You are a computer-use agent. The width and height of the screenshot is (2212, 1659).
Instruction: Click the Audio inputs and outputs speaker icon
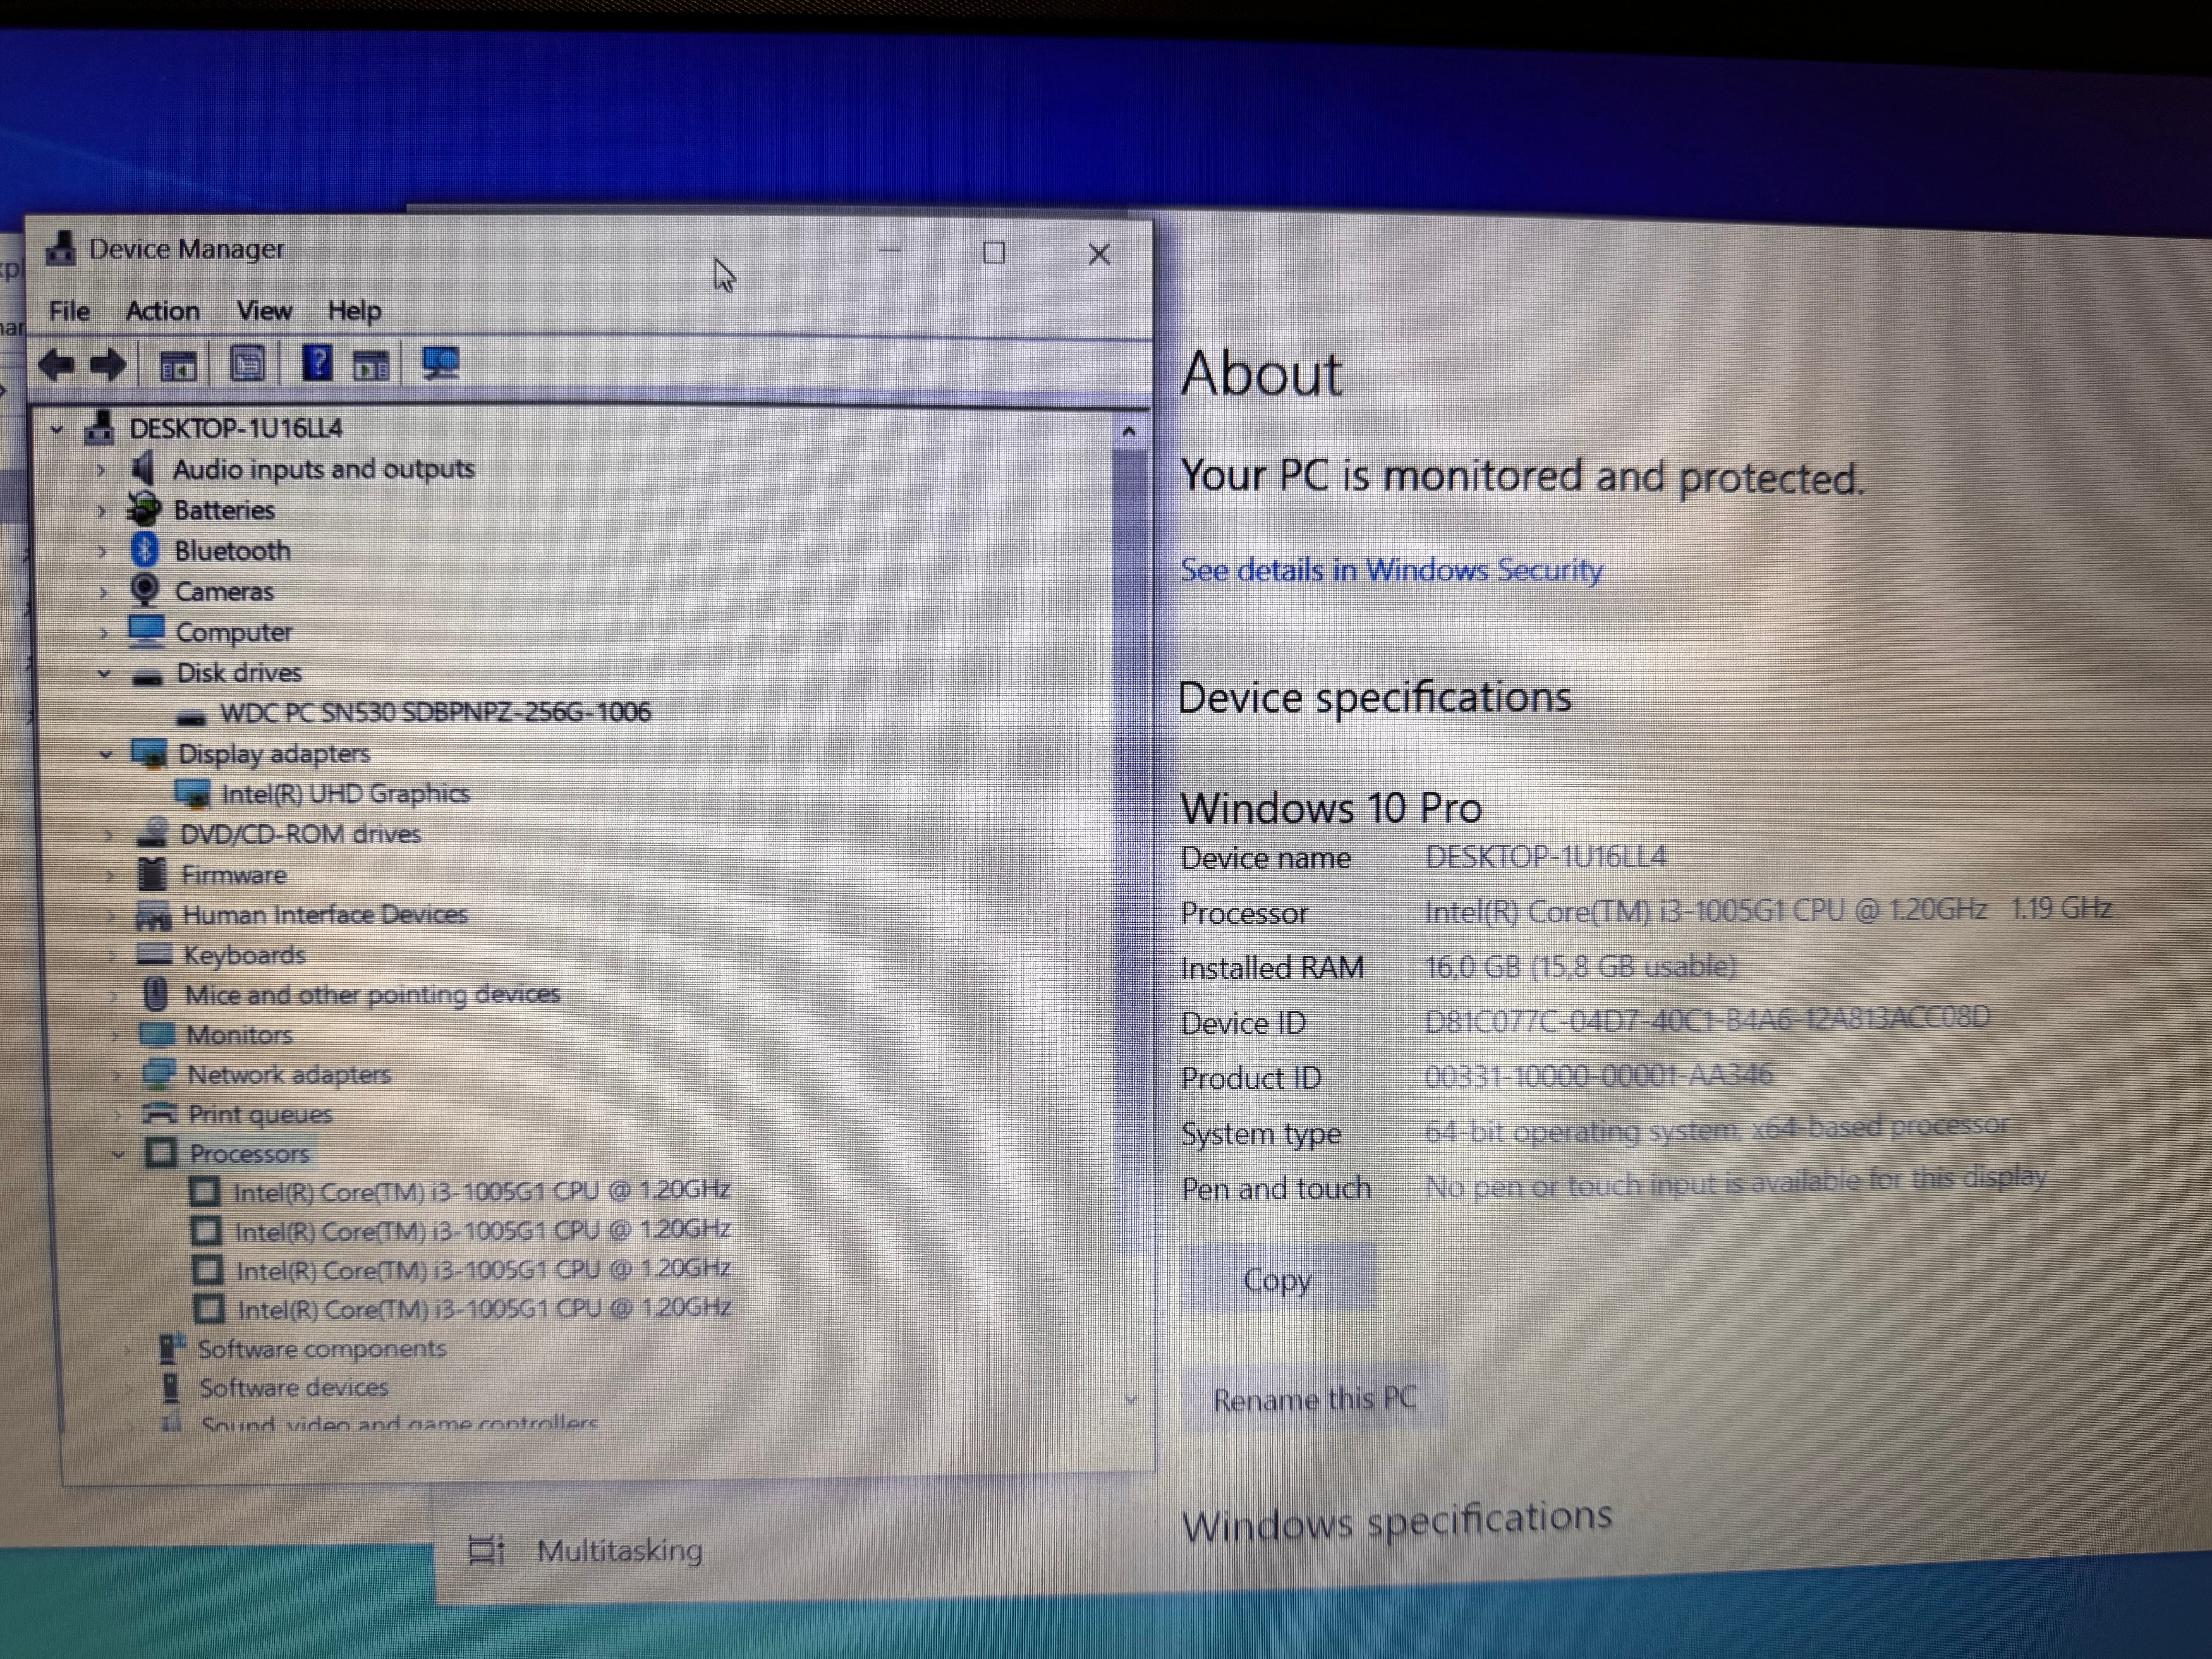click(144, 468)
